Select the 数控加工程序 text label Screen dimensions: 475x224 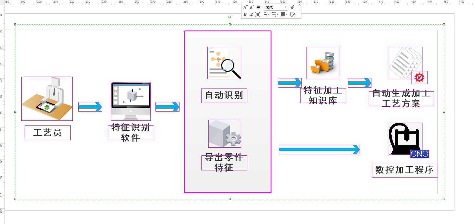pyautogui.click(x=405, y=170)
